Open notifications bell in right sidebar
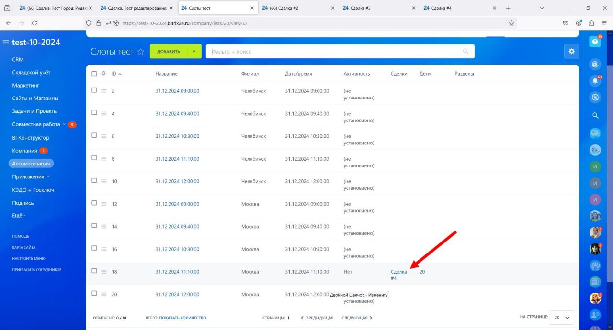The width and height of the screenshot is (613, 330). point(595,81)
